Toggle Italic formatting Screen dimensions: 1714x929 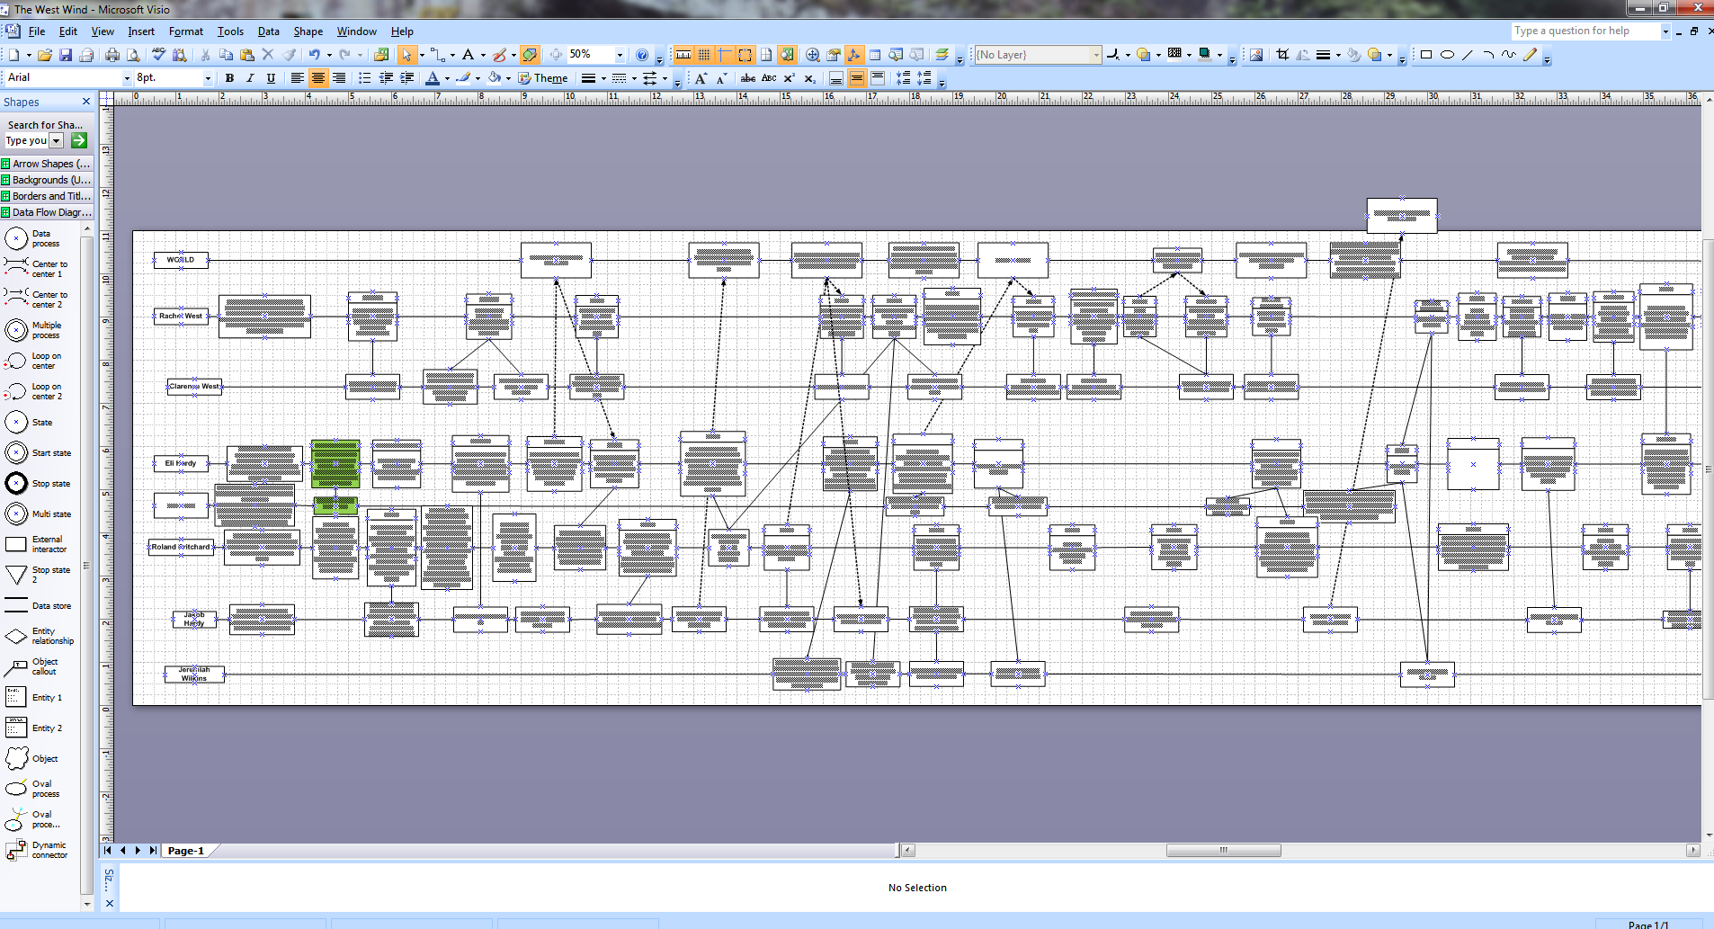[250, 78]
